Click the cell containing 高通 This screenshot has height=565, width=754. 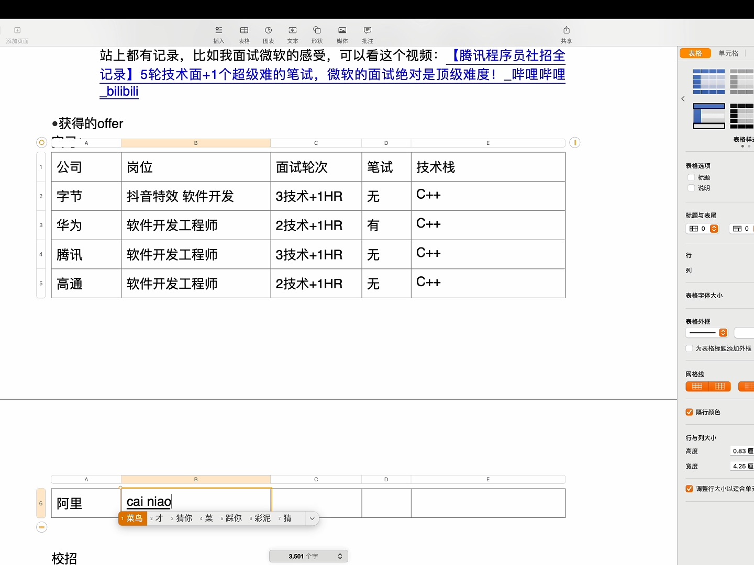[86, 284]
